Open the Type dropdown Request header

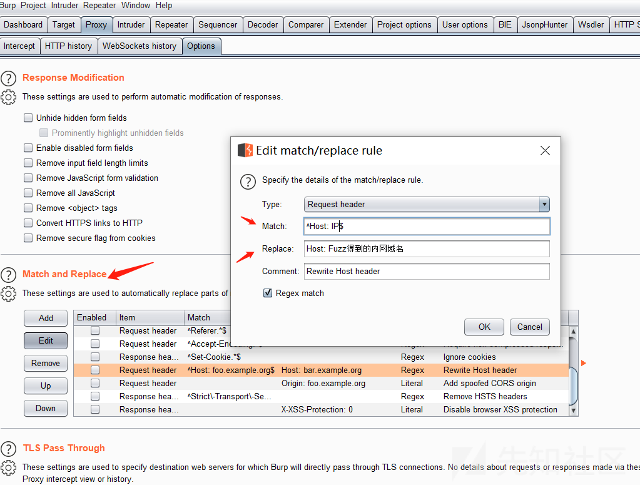pyautogui.click(x=427, y=204)
